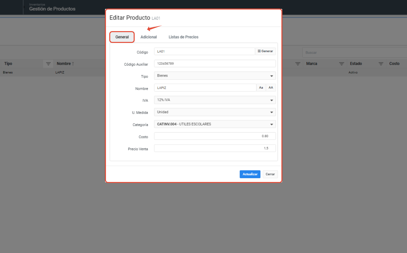This screenshot has height=253, width=407.
Task: Click the Activo status cell
Action: [x=353, y=72]
